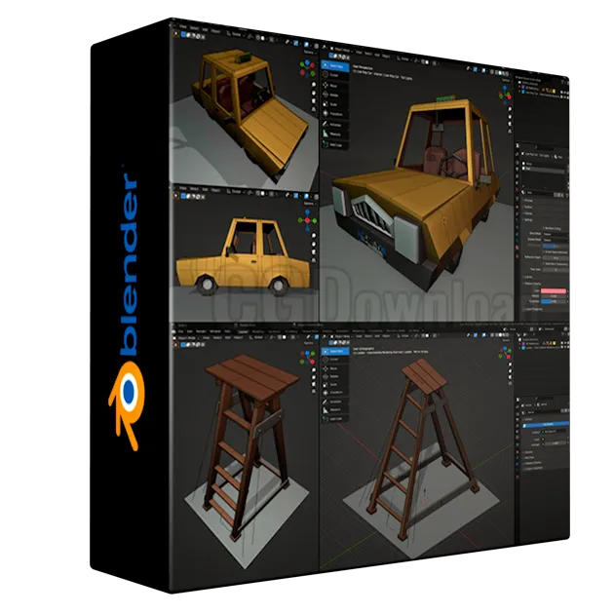Adjust the Roughness slider in Viewport Display
The height and width of the screenshot is (614, 614).
point(554,301)
